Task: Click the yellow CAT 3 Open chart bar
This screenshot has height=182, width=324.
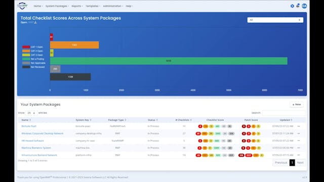Action: coord(52,53)
